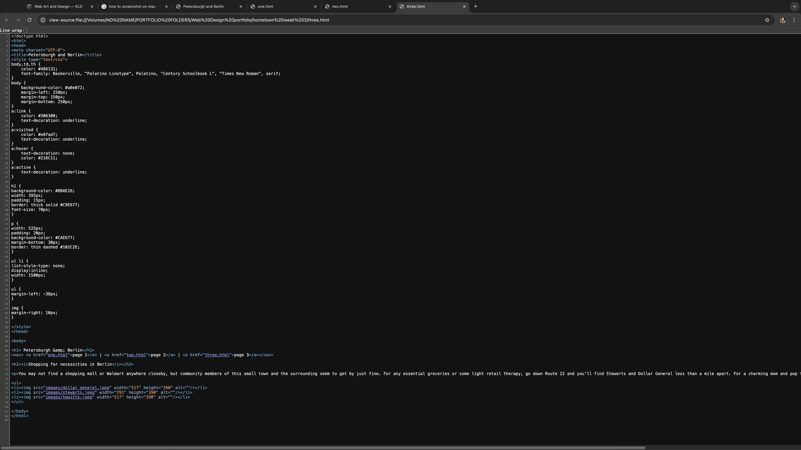
Task: Bookmark this page using the star icon
Action: (x=767, y=20)
